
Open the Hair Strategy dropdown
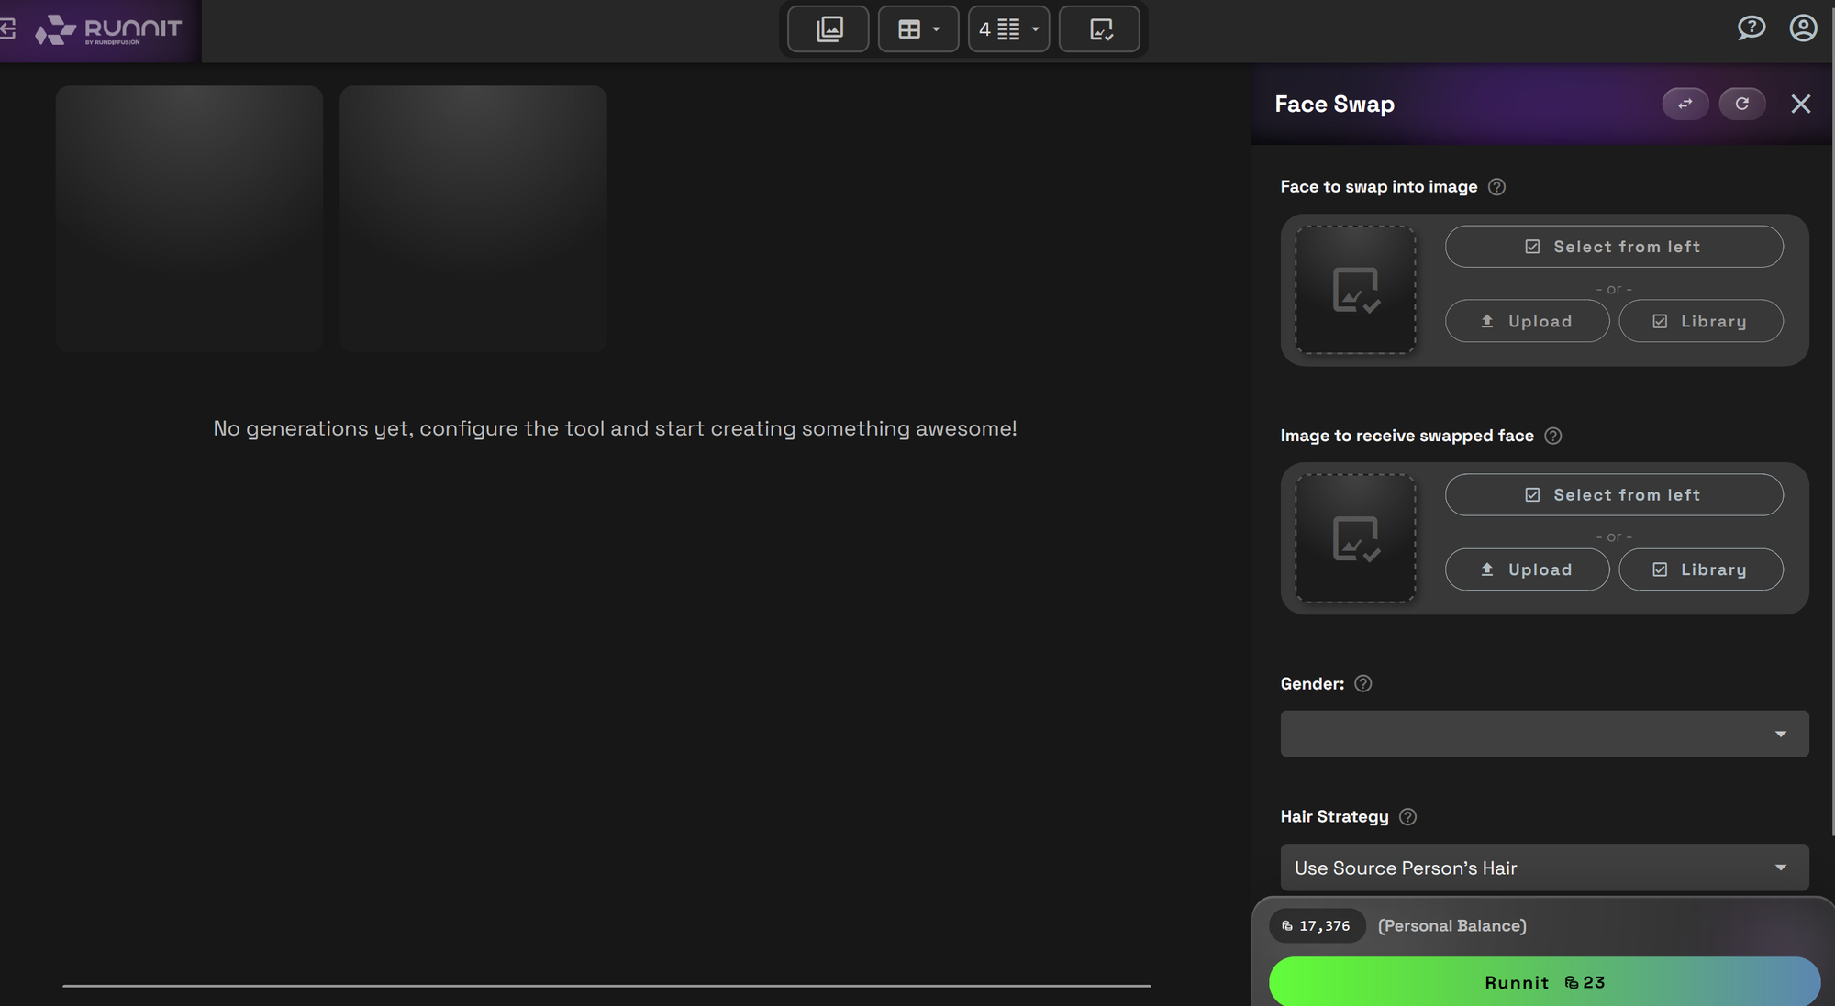pyautogui.click(x=1544, y=868)
